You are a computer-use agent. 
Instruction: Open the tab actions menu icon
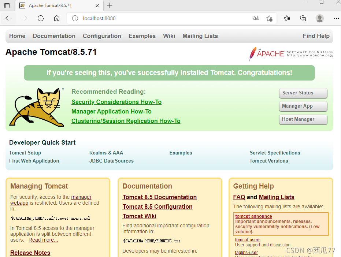[x=7, y=5]
